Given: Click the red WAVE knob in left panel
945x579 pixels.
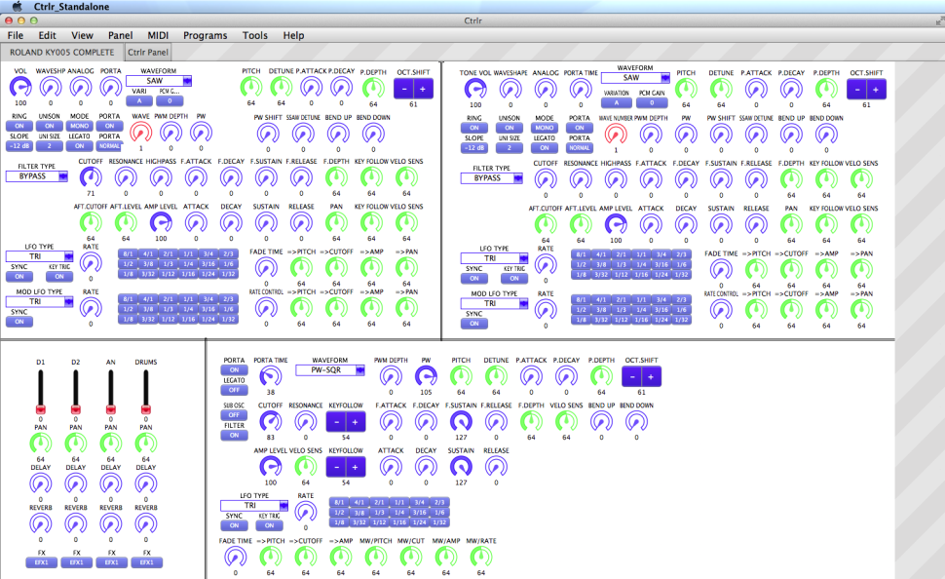Looking at the screenshot, I should click(x=141, y=133).
